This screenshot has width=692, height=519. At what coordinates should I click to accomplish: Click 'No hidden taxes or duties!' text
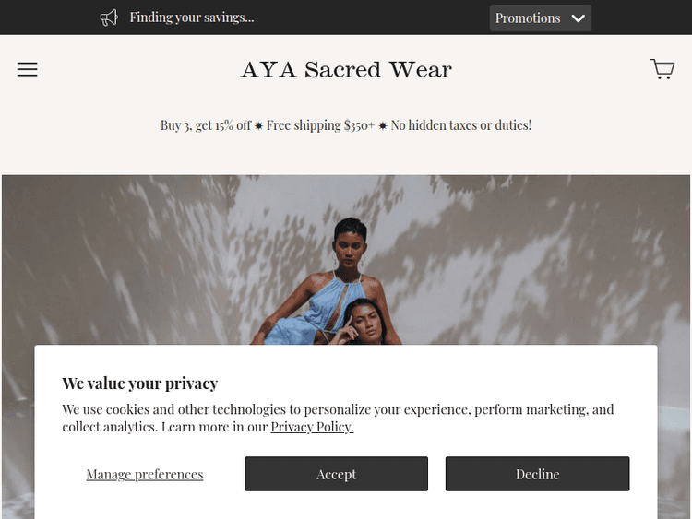pos(461,125)
